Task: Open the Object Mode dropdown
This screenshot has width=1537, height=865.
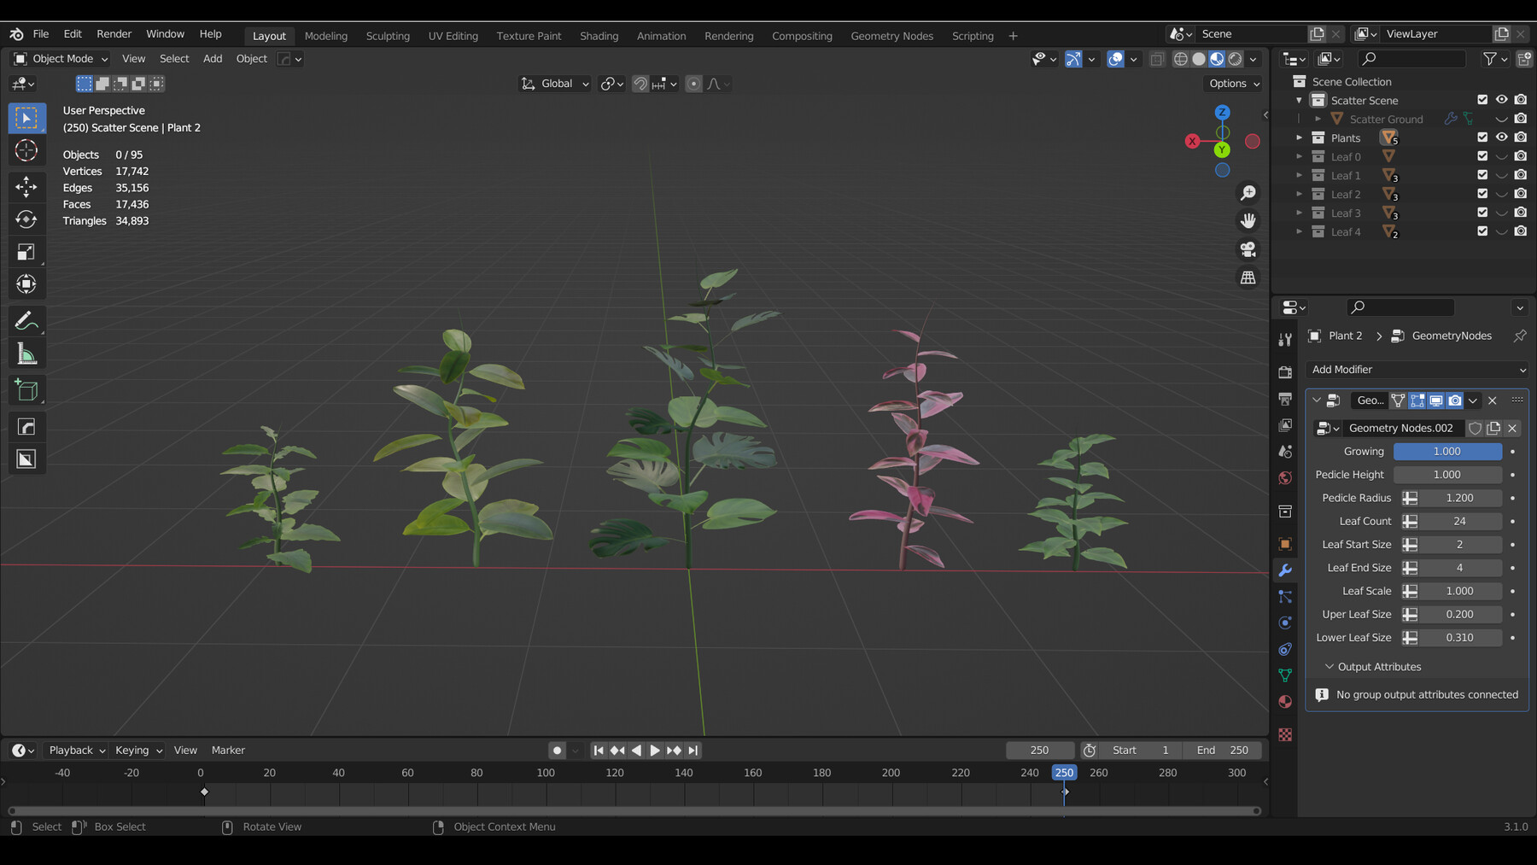Action: coord(58,58)
